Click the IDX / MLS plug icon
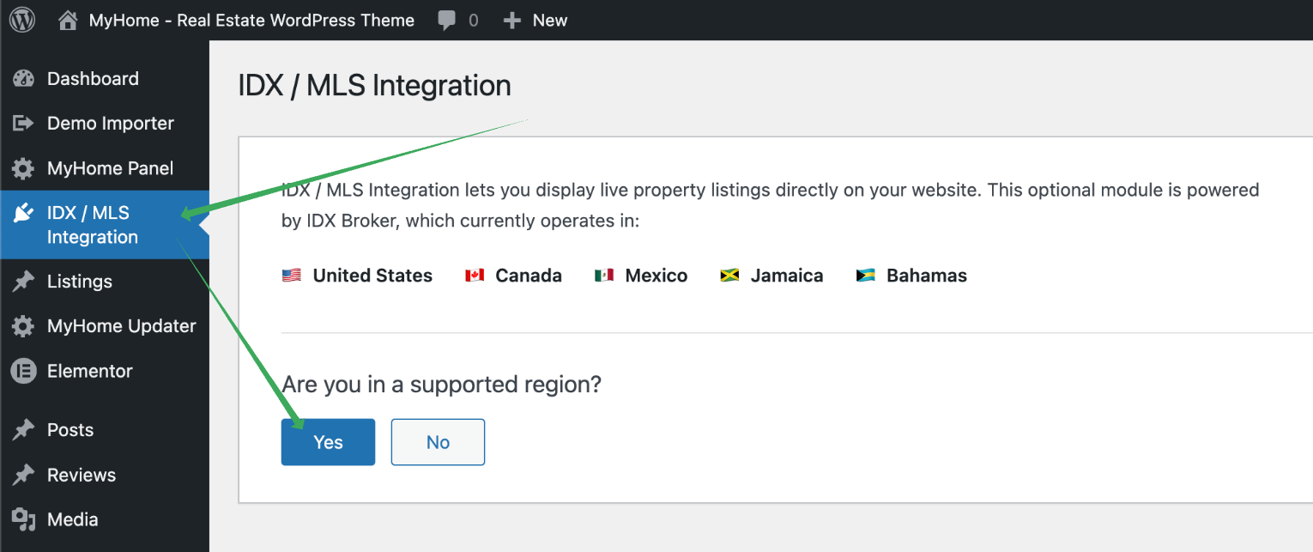 tap(23, 214)
